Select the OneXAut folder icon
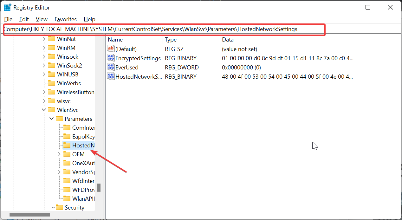 (x=67, y=163)
